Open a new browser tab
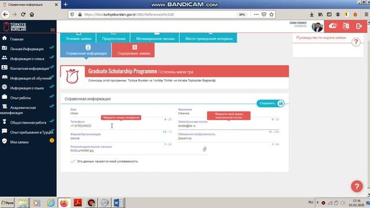The height and width of the screenshot is (208, 370). click(x=65, y=5)
